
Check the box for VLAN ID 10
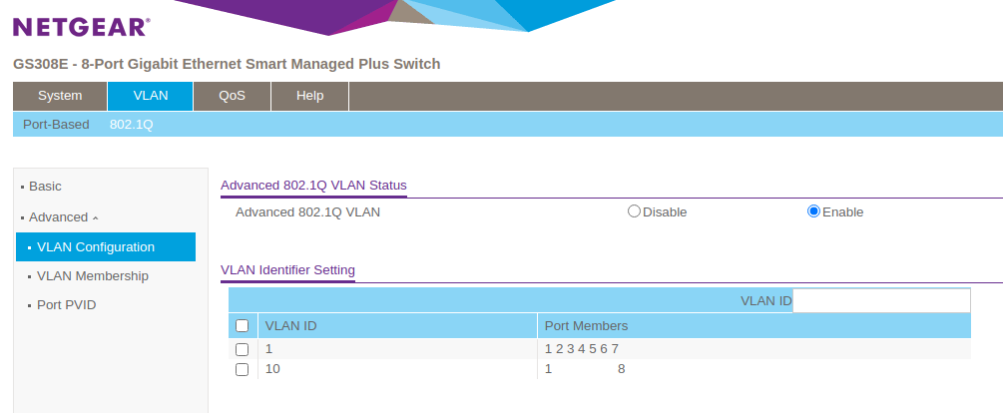242,369
